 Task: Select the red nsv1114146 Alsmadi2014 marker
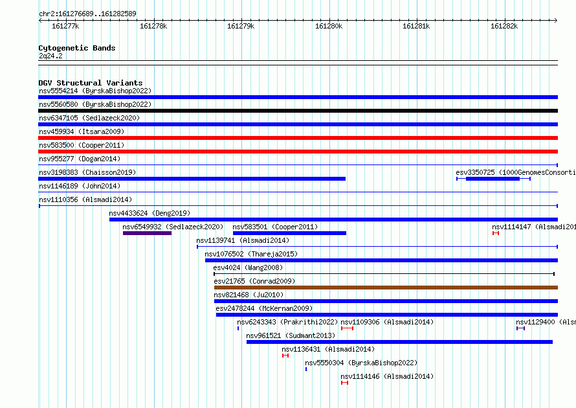pos(344,383)
